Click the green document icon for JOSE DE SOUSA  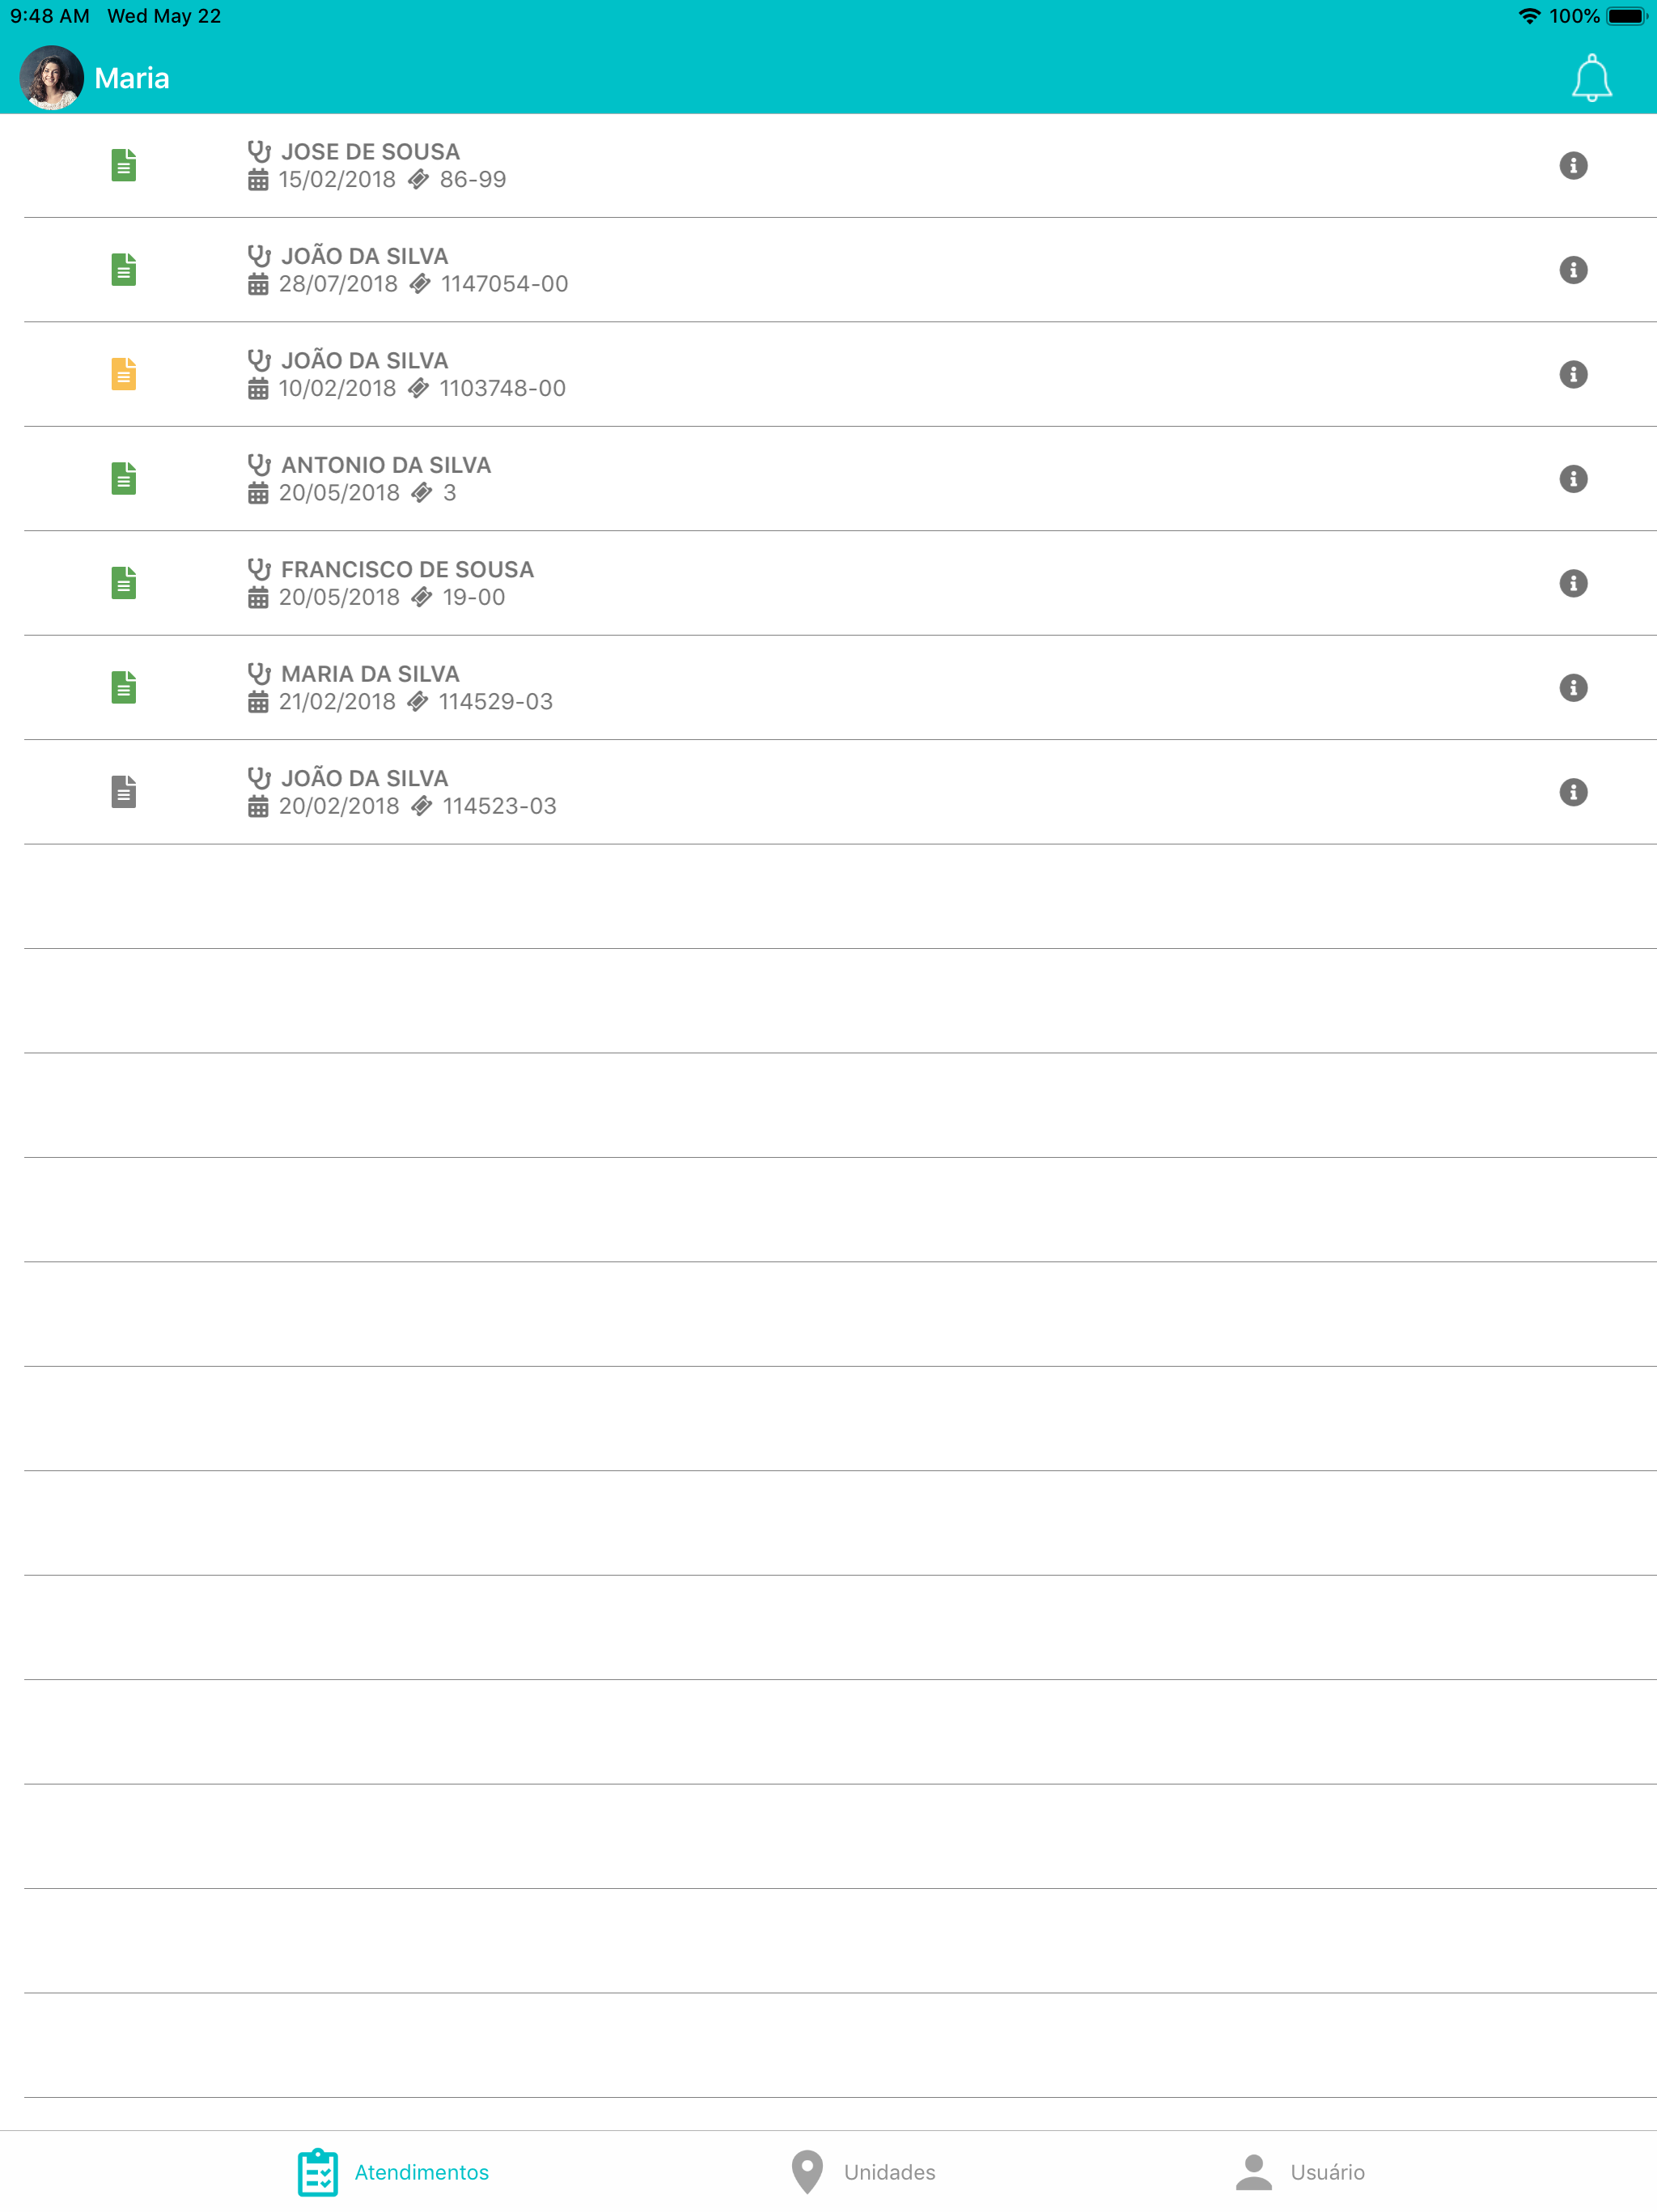click(122, 165)
